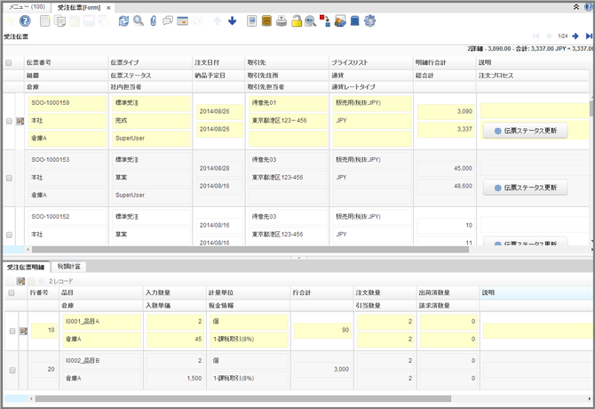This screenshot has height=409, width=595.
Task: Open Zoom Across magnifier with arrow icon
Action: (311, 20)
